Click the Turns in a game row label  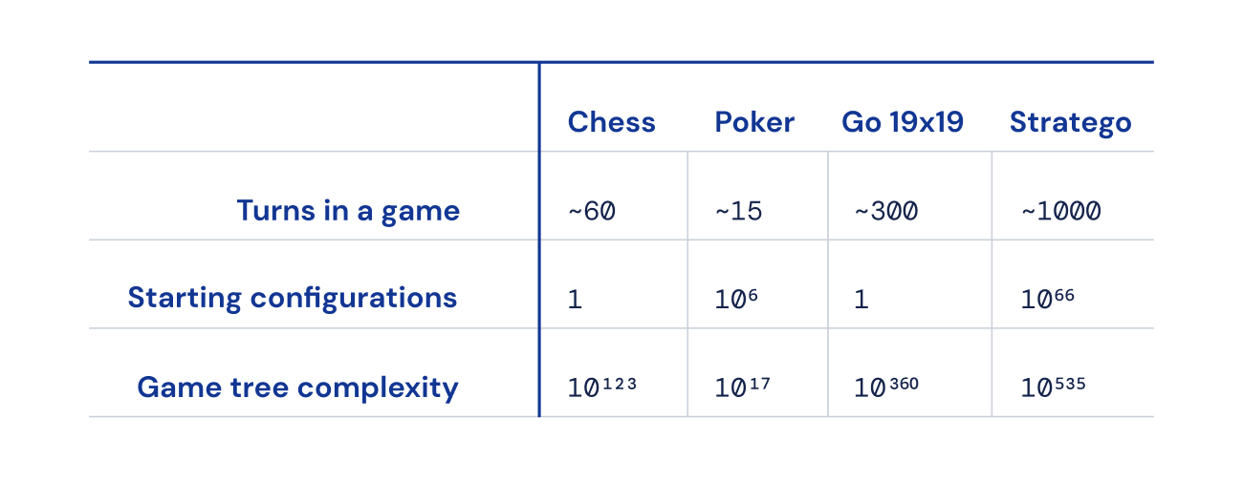pos(348,210)
